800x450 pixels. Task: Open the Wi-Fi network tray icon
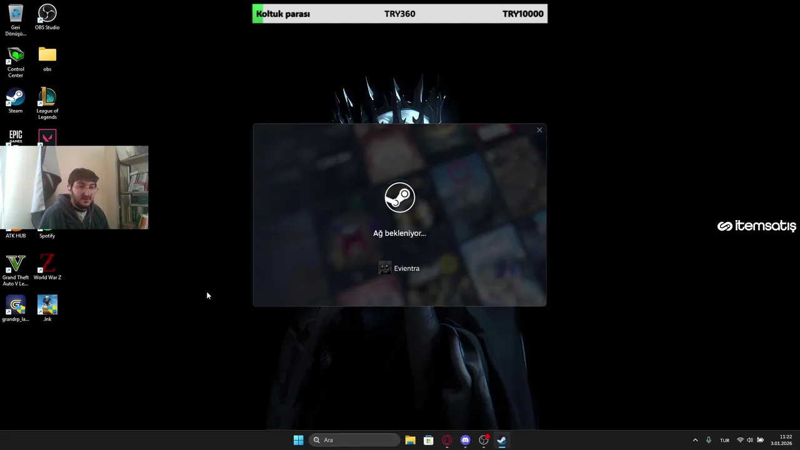741,440
